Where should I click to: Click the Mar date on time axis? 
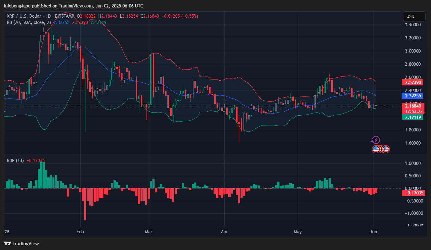pyautogui.click(x=149, y=232)
